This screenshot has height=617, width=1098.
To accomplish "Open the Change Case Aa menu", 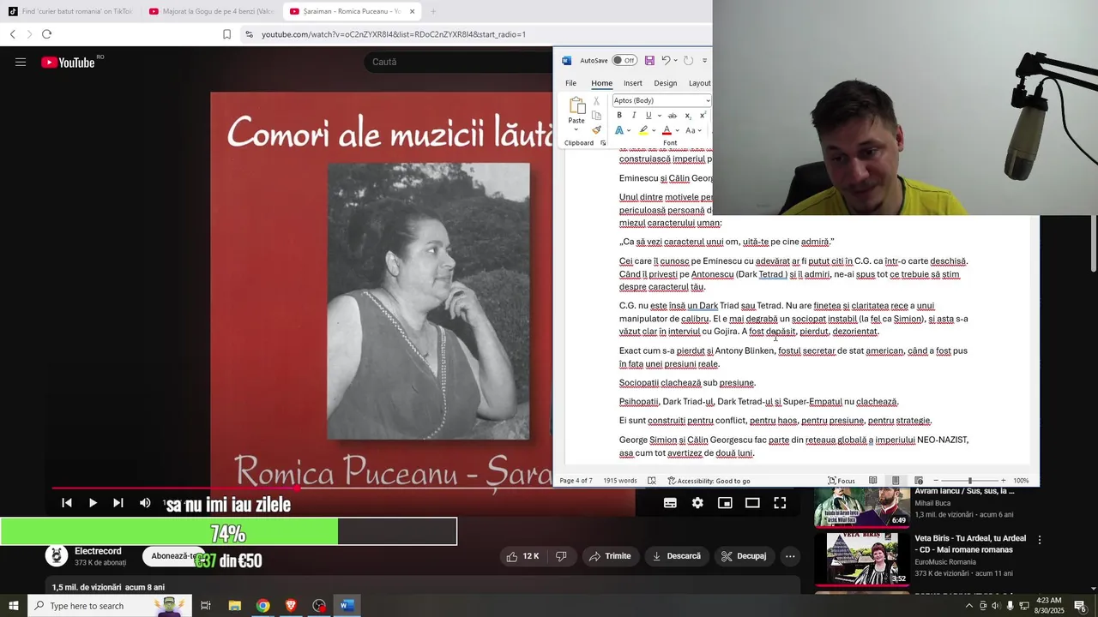I will 692,130.
